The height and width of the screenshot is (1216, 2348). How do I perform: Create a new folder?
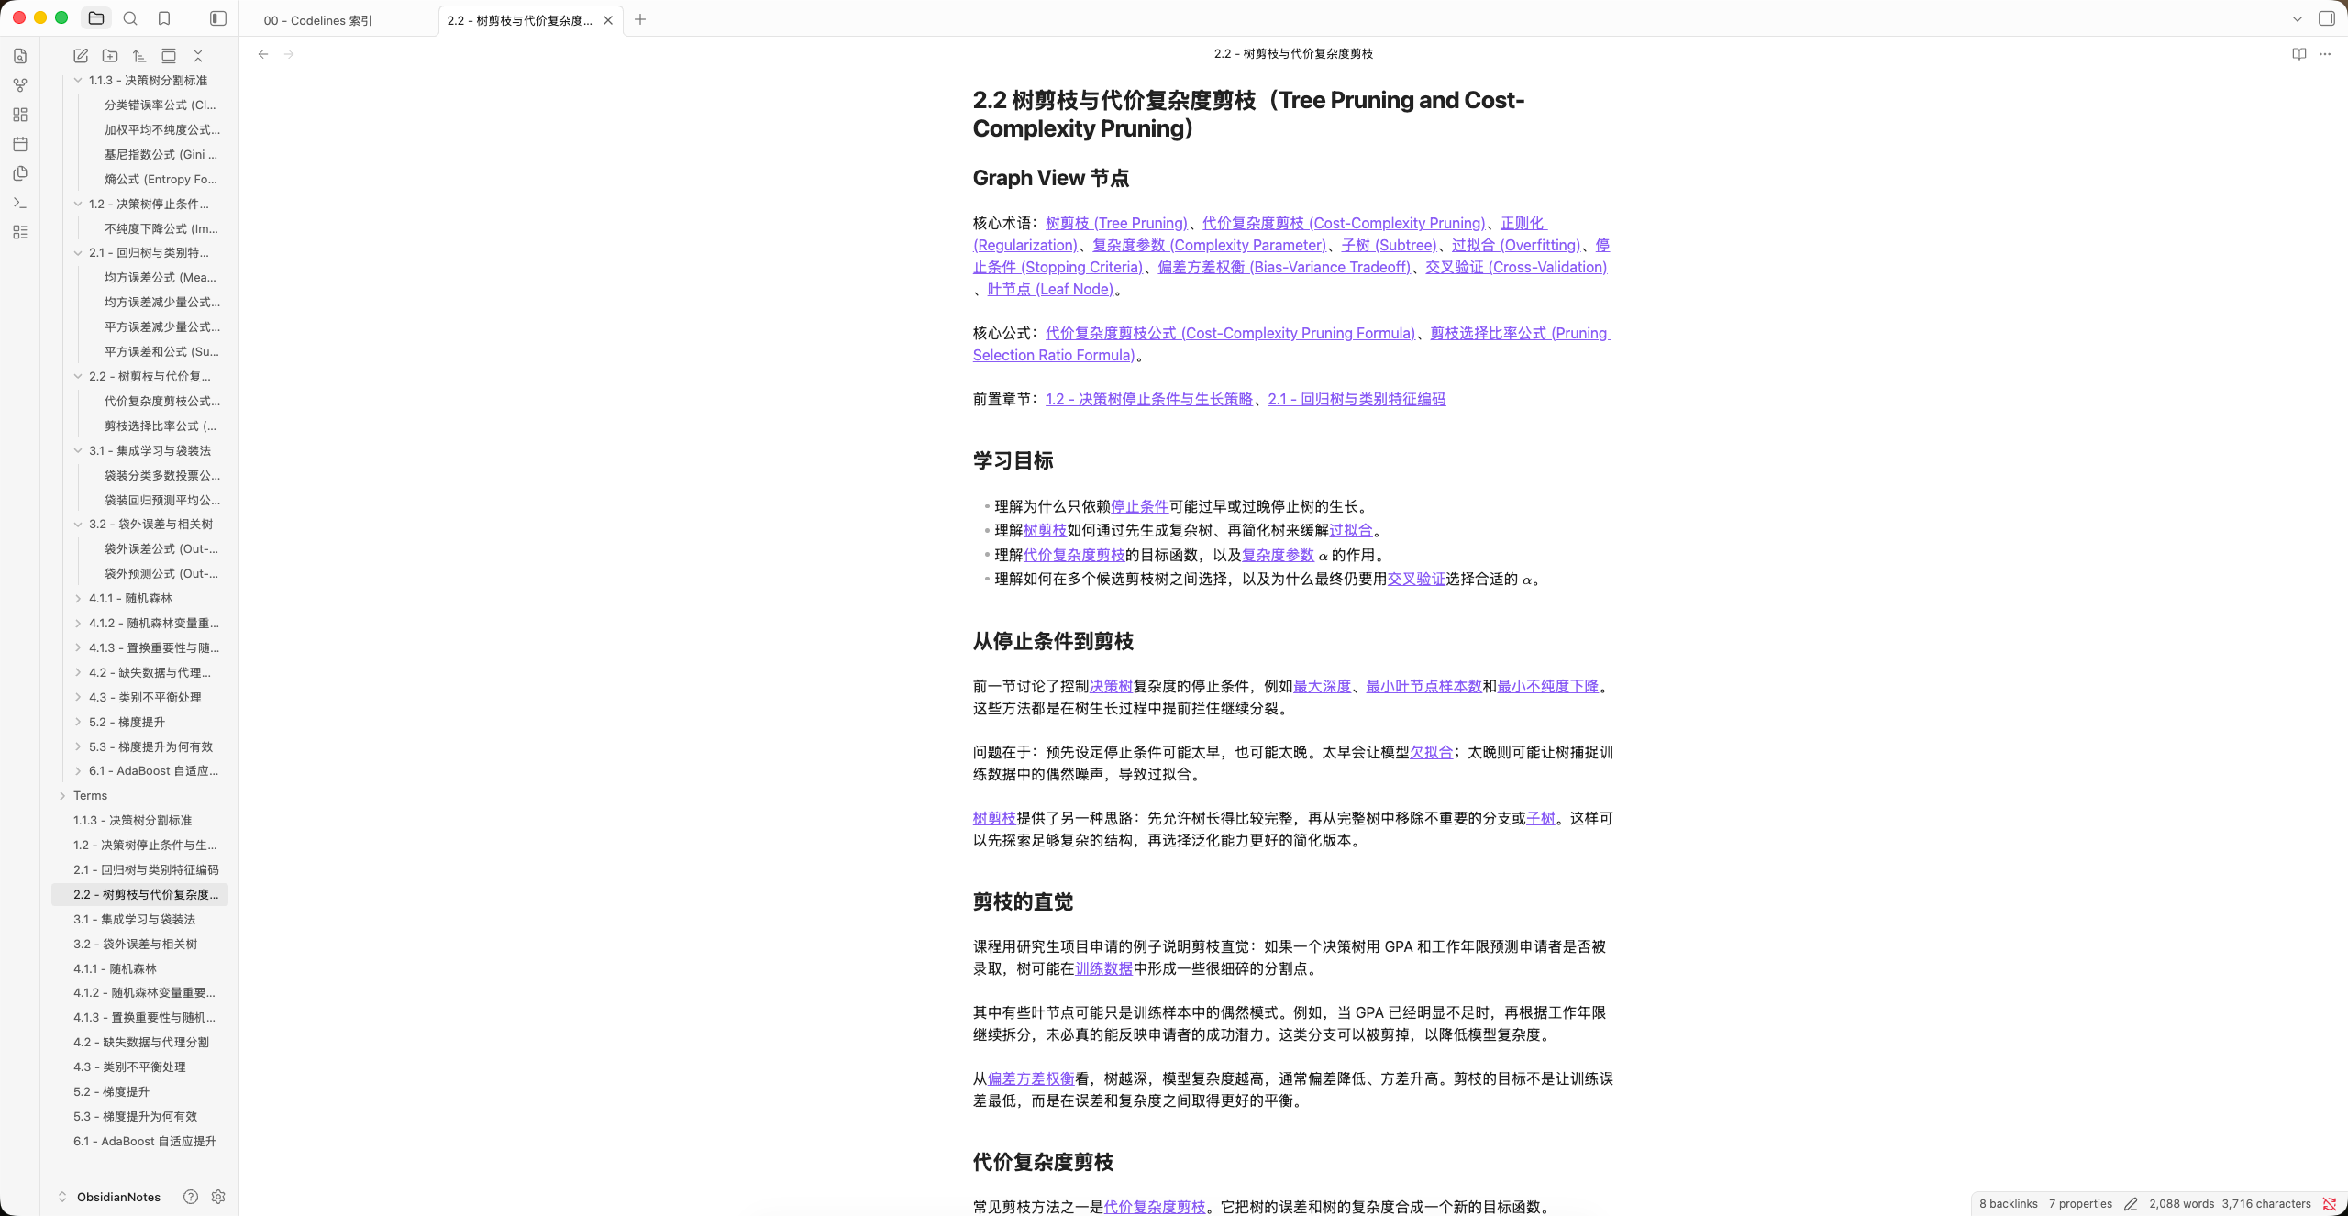click(x=110, y=56)
